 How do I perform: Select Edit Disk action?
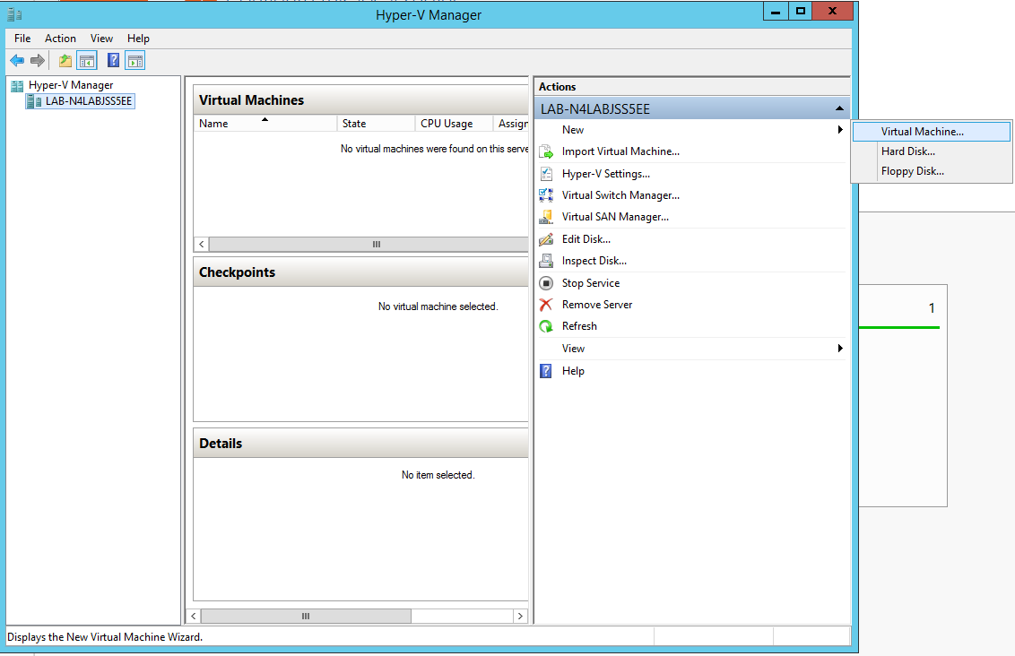[x=587, y=238]
